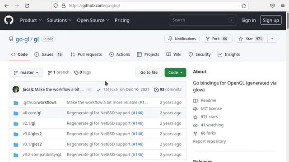Screen dimensions: 289x162
Task: View the 1 branch link
Action: (59, 72)
